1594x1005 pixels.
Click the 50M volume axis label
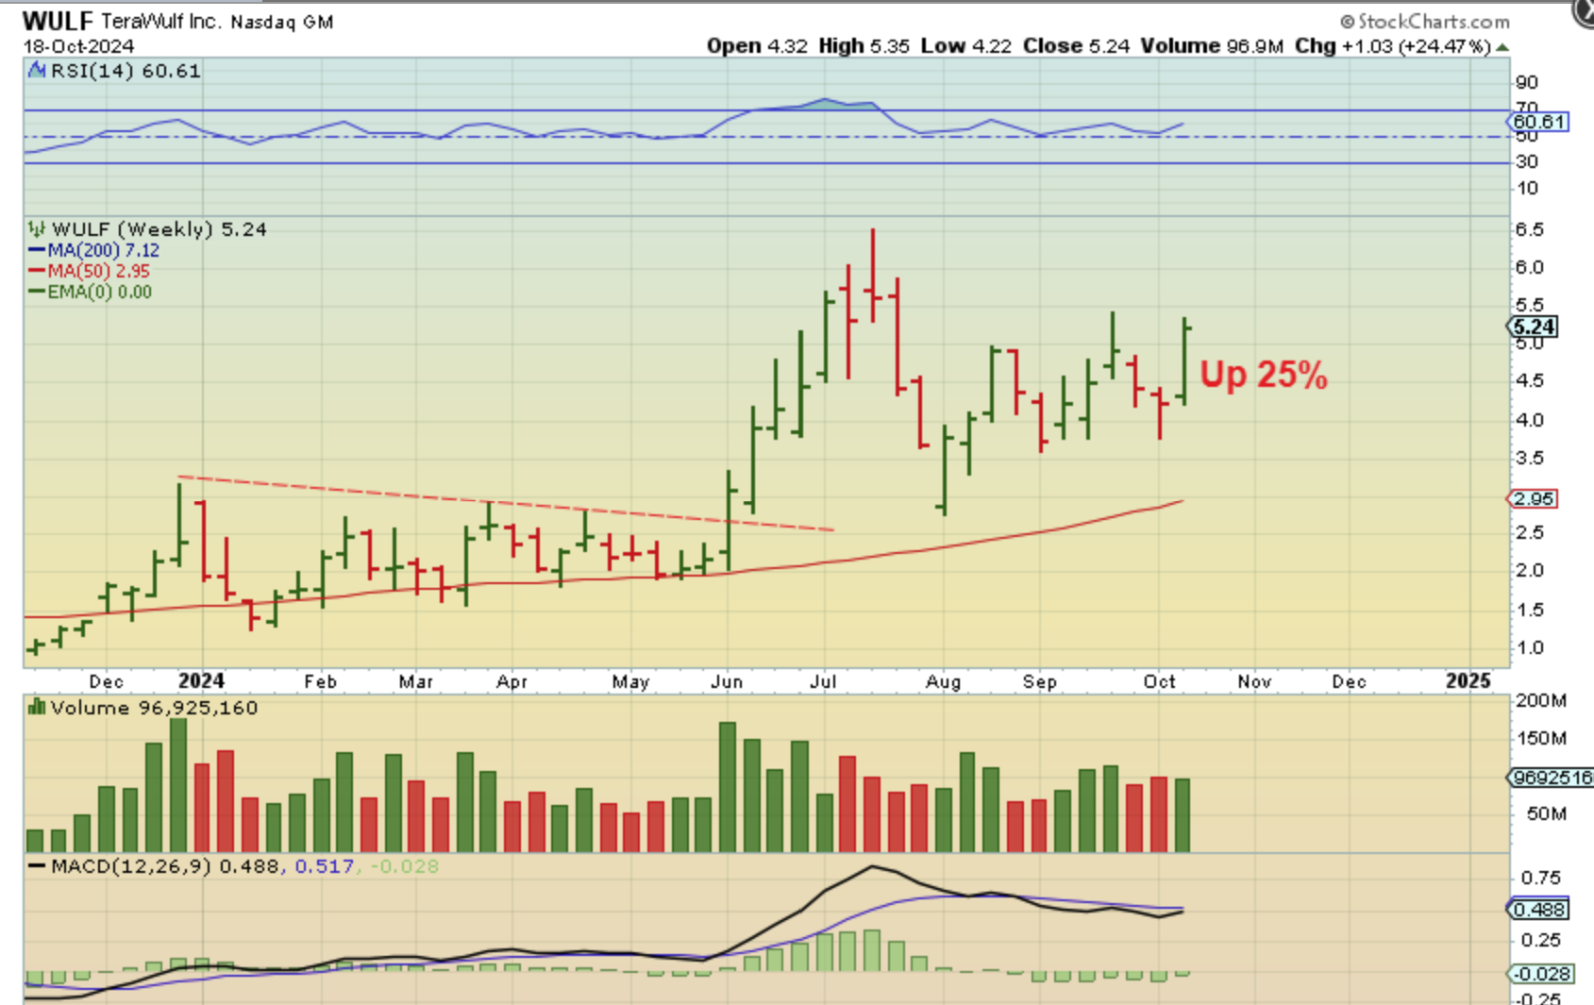click(x=1547, y=814)
